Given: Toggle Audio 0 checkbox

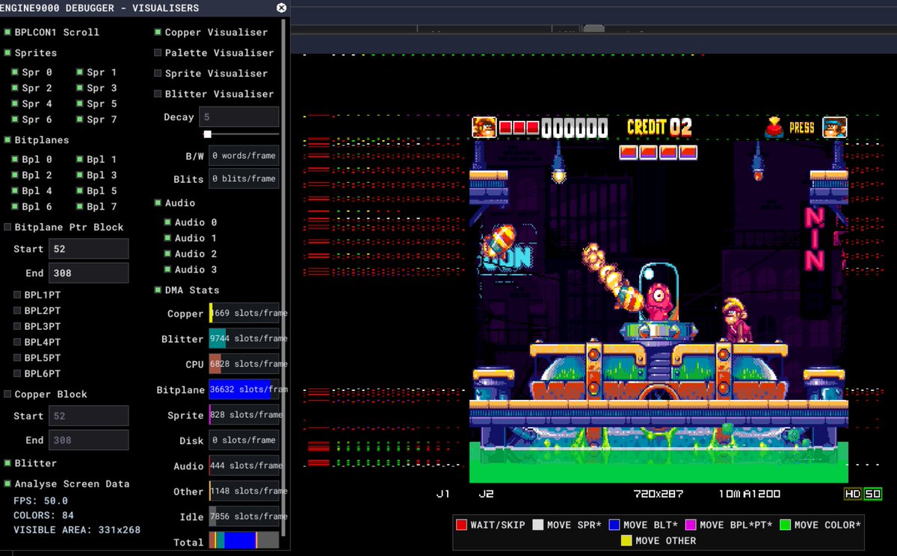Looking at the screenshot, I should (x=167, y=222).
